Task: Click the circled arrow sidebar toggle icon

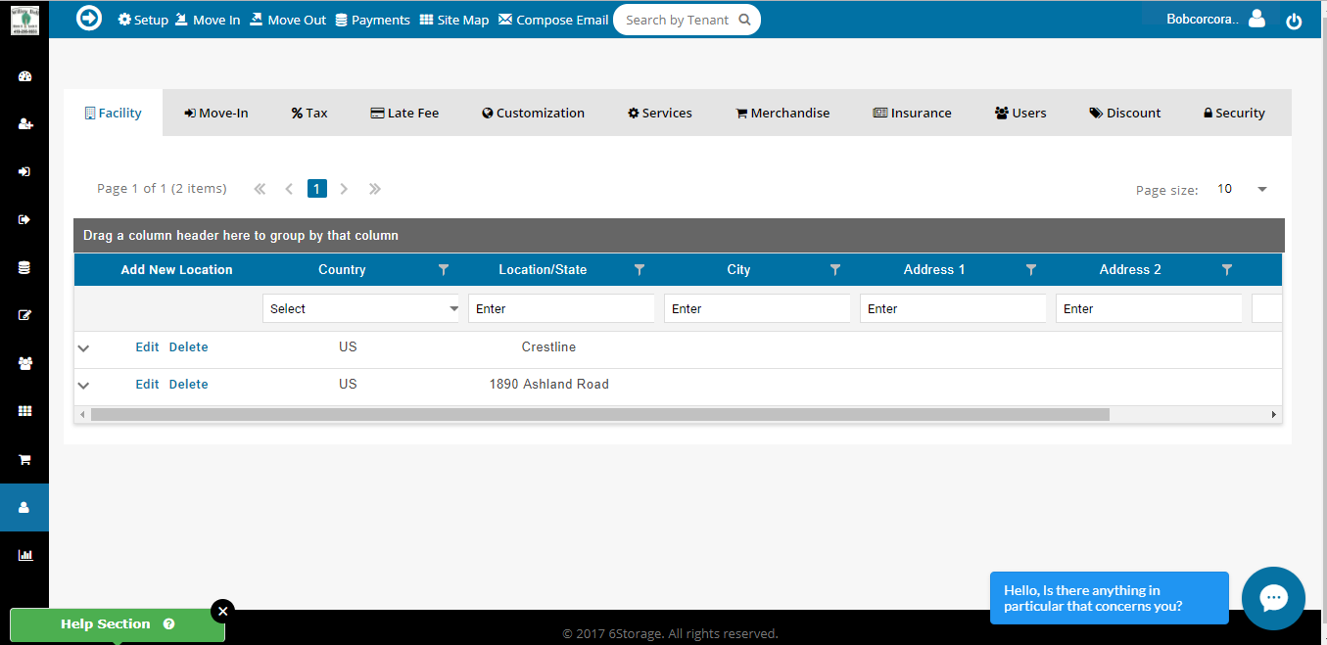Action: [x=89, y=18]
